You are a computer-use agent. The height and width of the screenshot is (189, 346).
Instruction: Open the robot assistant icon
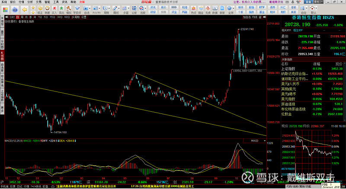pyautogui.click(x=15, y=9)
